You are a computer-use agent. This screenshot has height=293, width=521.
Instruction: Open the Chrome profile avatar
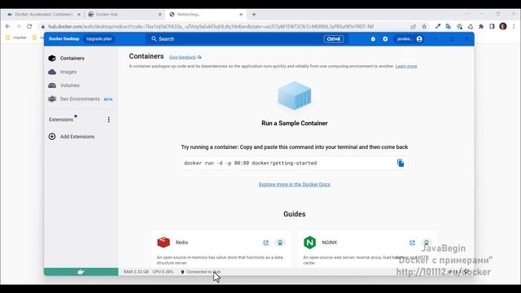click(503, 26)
